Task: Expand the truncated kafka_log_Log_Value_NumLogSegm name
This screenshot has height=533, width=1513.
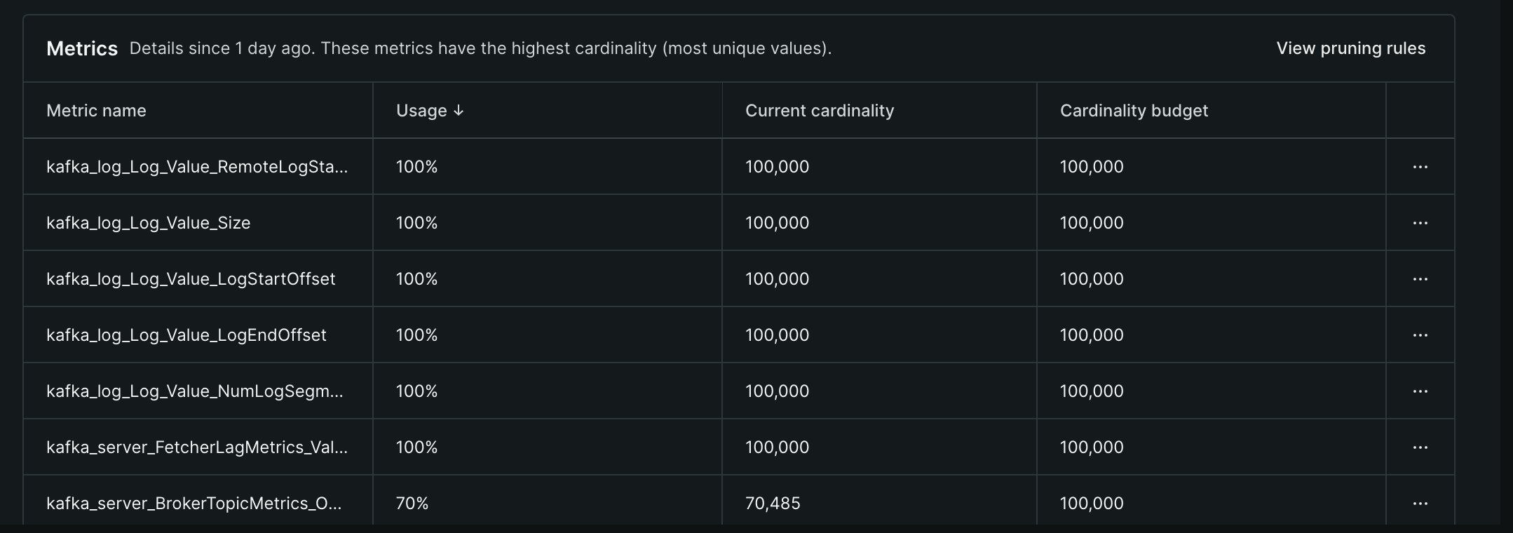Action: tap(195, 391)
